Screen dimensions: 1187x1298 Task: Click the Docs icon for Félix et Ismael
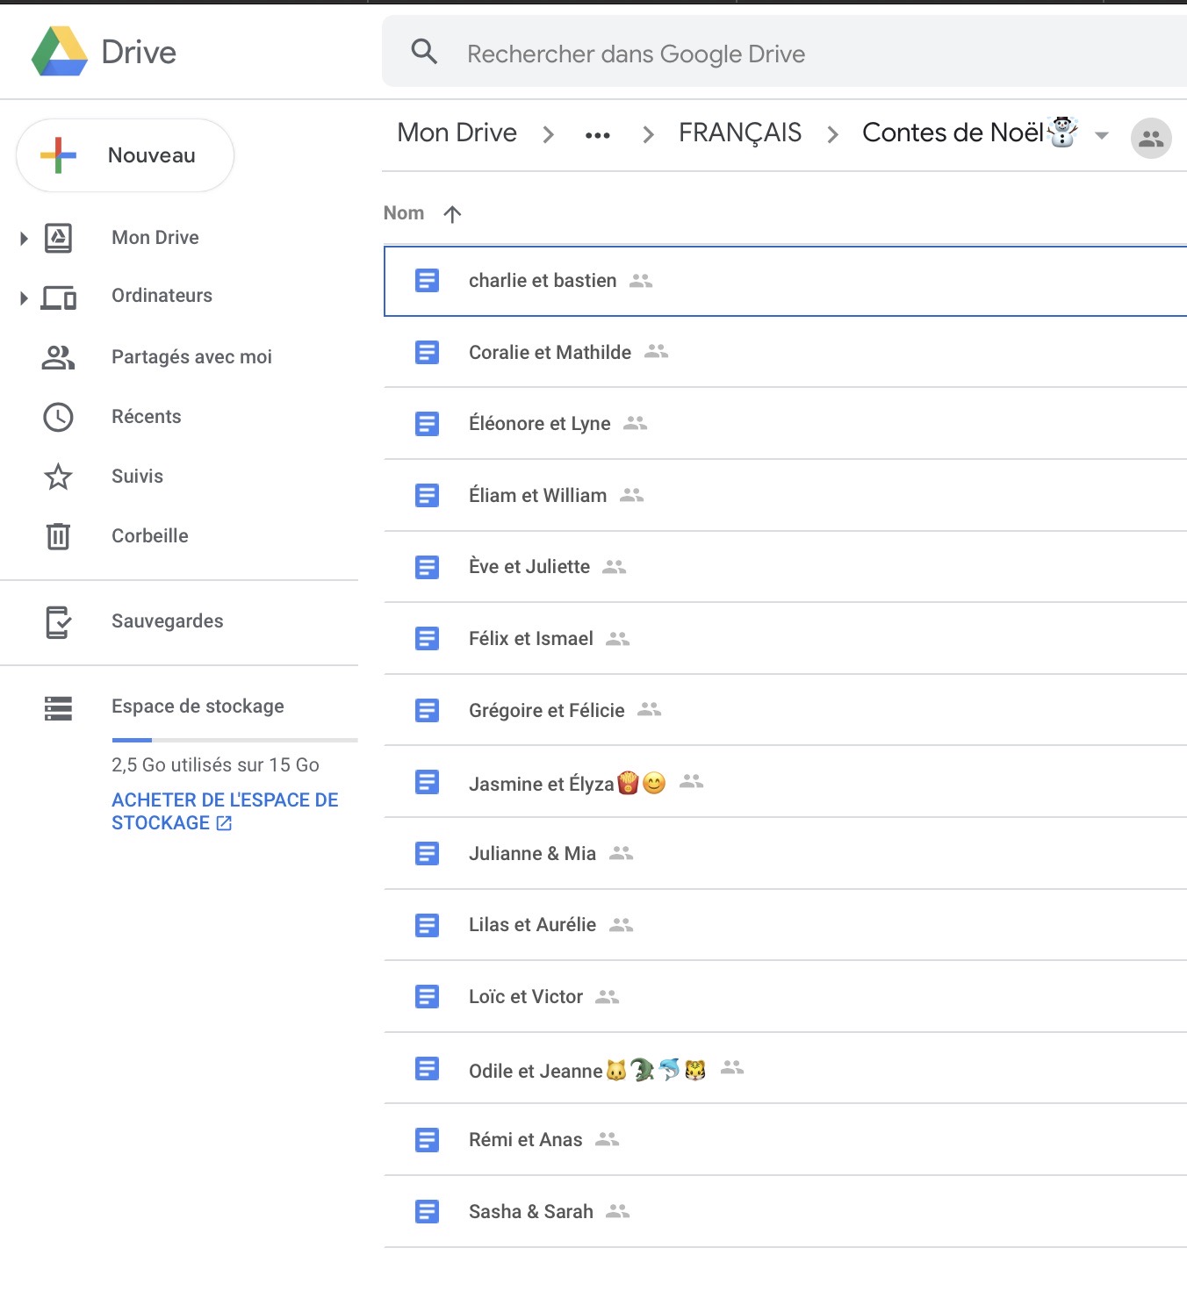427,639
